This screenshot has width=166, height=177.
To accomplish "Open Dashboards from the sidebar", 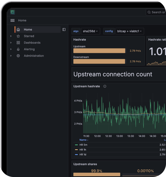I will (32, 43).
